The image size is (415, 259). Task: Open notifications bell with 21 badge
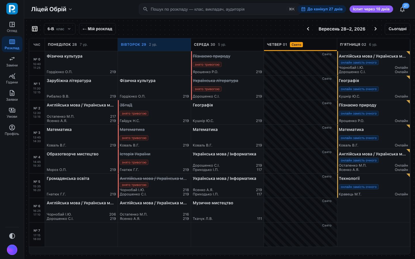coord(402,9)
